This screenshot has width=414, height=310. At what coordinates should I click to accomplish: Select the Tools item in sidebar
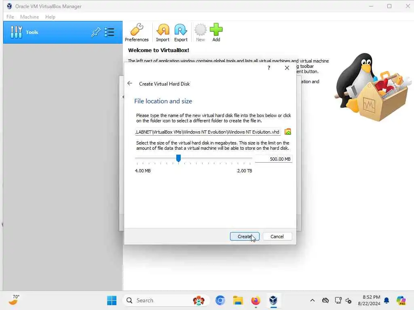point(63,32)
